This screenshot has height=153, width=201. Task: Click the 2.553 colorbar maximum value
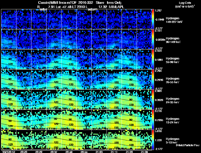[x=158, y=51]
